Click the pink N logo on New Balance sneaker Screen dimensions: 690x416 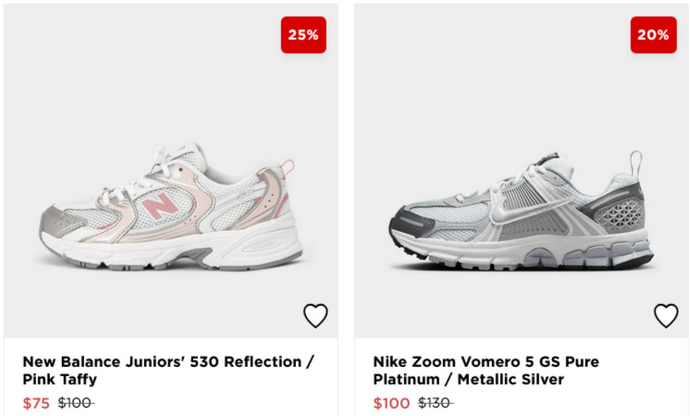click(158, 206)
